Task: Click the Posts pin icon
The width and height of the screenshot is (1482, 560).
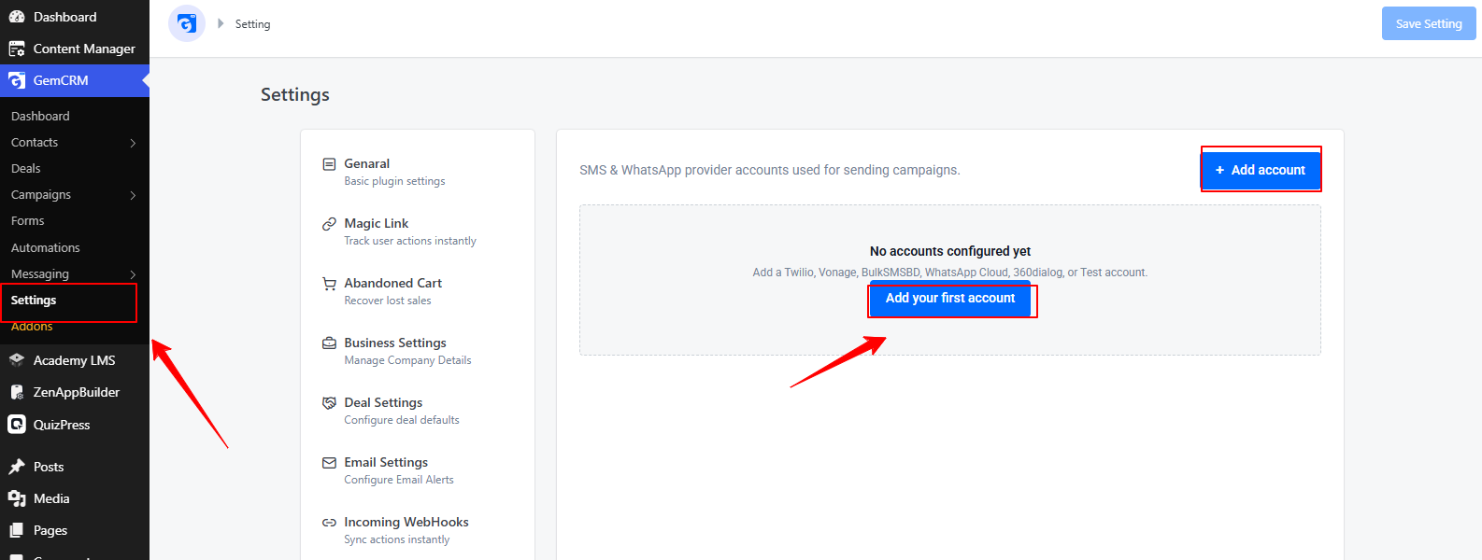Action: (17, 467)
